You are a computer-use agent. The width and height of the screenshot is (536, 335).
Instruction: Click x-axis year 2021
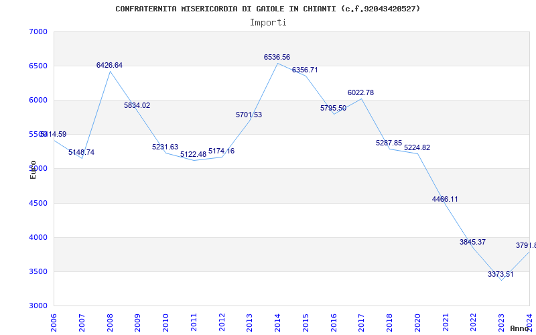[446, 323]
